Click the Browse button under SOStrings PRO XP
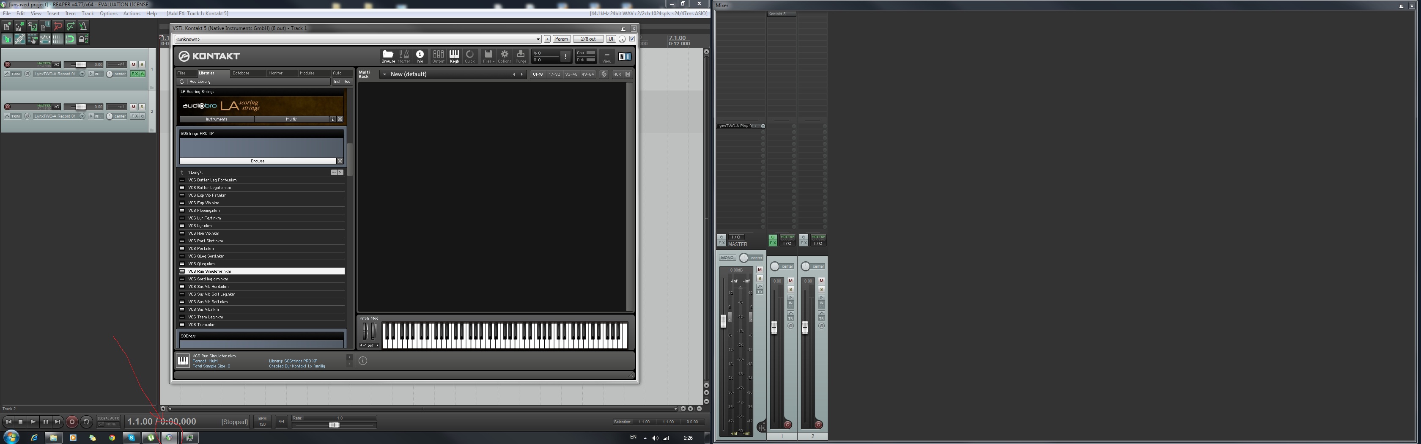Image resolution: width=1421 pixels, height=444 pixels. click(x=258, y=161)
